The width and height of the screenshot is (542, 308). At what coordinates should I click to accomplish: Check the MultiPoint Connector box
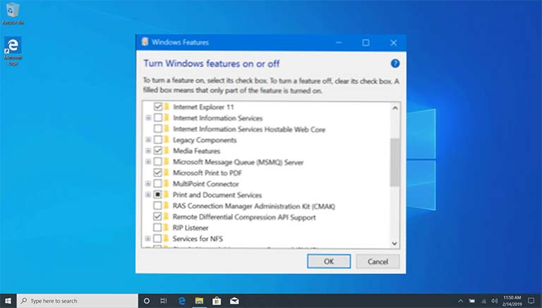point(157,184)
